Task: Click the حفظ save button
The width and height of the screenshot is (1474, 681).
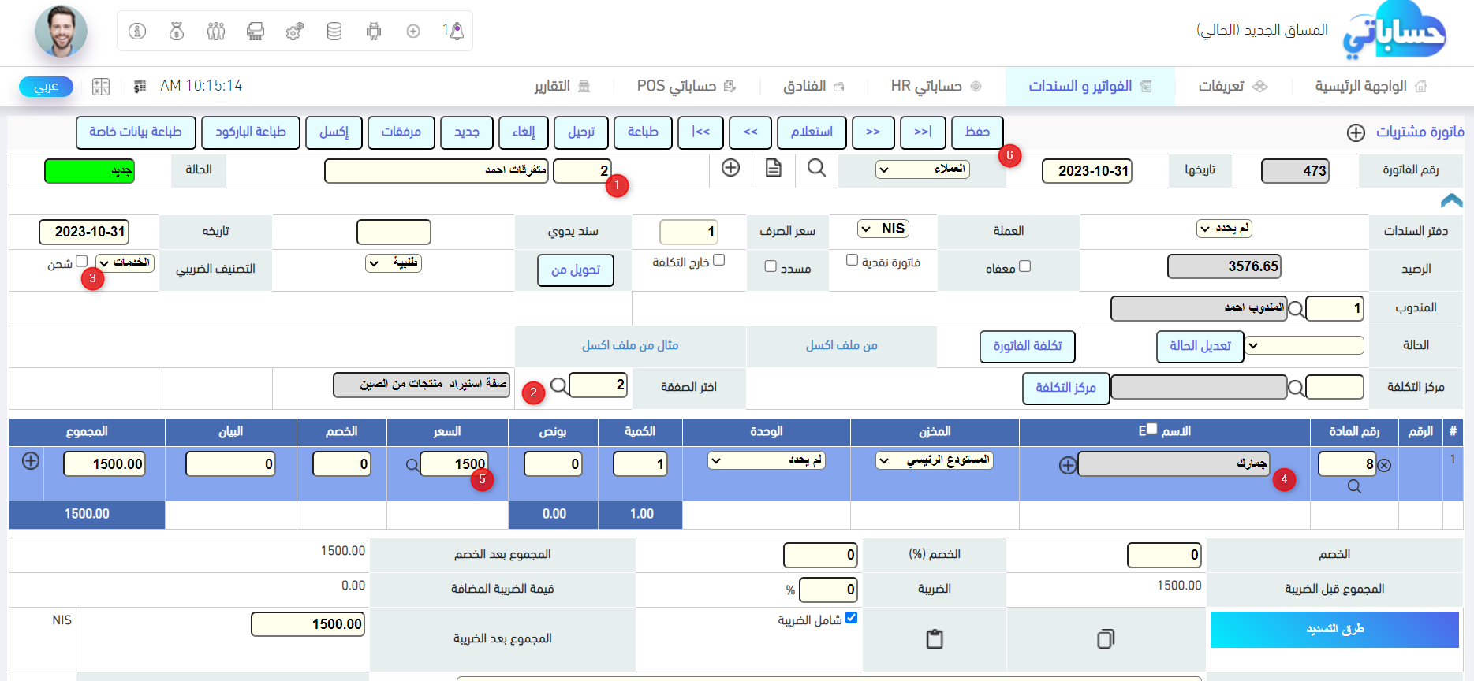Action: point(977,132)
